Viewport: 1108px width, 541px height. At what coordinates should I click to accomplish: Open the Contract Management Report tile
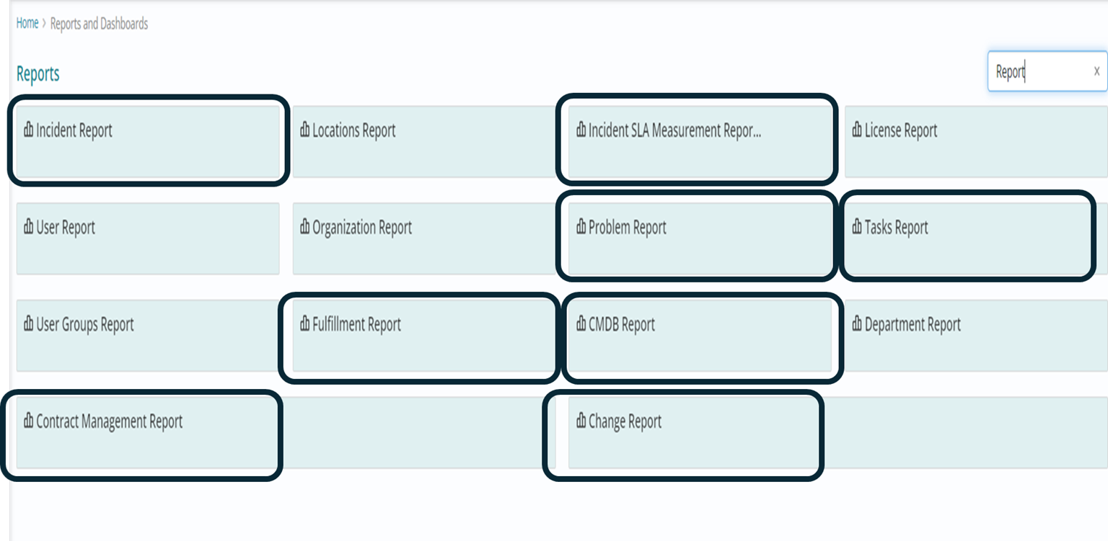[148, 432]
